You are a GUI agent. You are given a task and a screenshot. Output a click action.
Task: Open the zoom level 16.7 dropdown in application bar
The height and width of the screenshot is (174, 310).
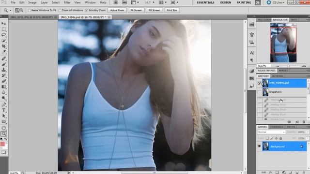pyautogui.click(x=154, y=2)
